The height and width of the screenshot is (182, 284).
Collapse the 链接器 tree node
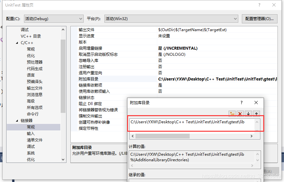click(17, 121)
